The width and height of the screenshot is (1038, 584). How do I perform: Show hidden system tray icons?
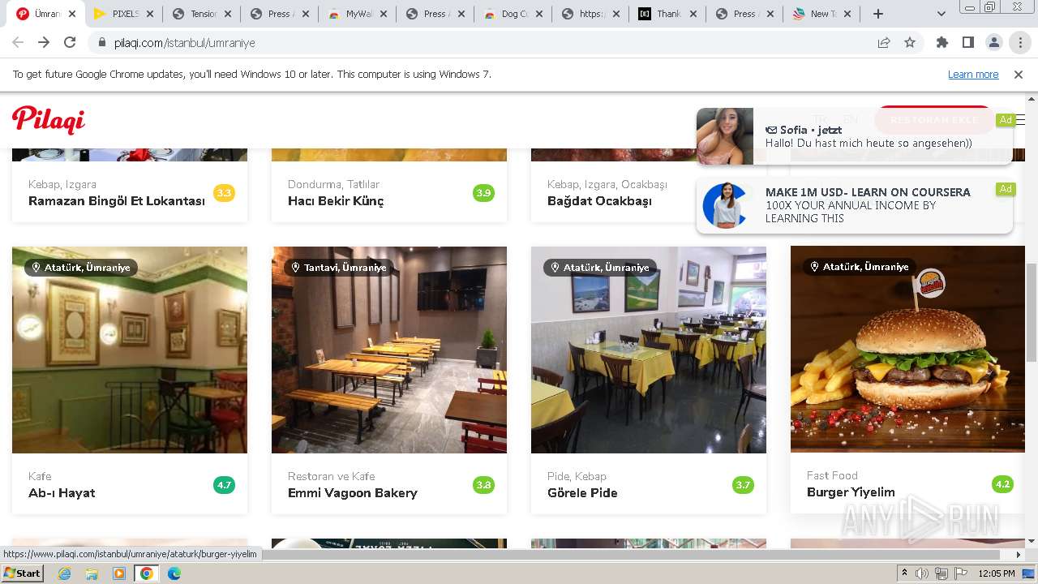pyautogui.click(x=904, y=573)
